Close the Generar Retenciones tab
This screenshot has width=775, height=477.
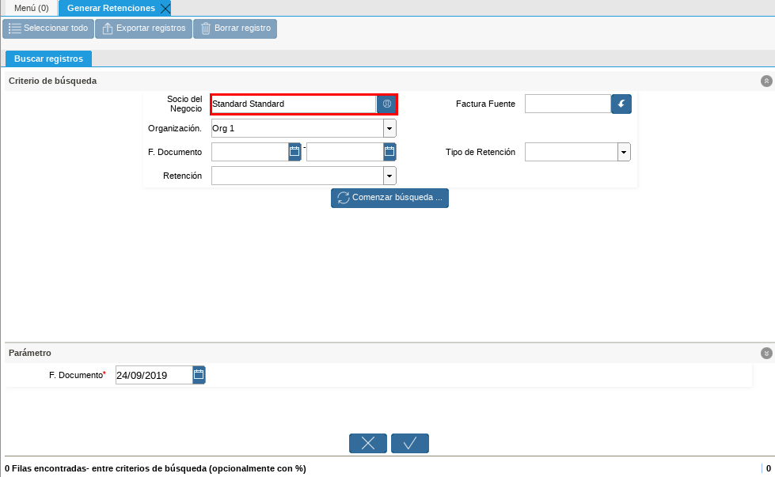click(165, 9)
